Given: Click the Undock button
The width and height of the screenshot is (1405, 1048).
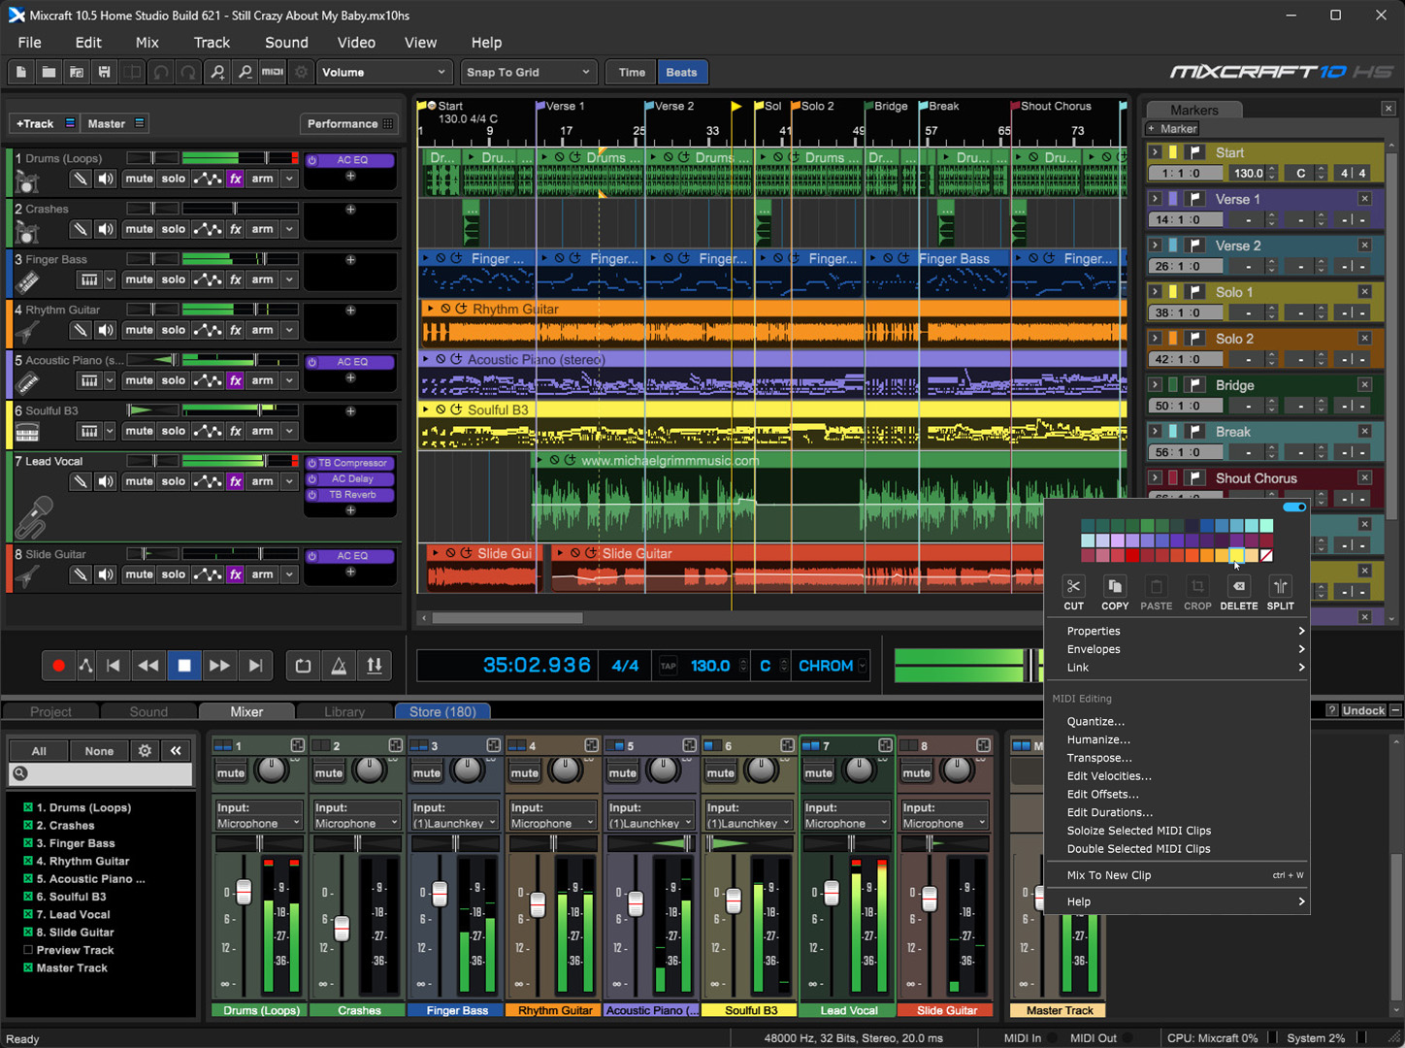Looking at the screenshot, I should tap(1363, 710).
